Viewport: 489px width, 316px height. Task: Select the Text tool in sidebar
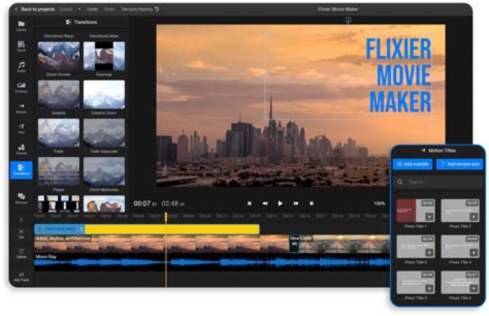(21, 128)
